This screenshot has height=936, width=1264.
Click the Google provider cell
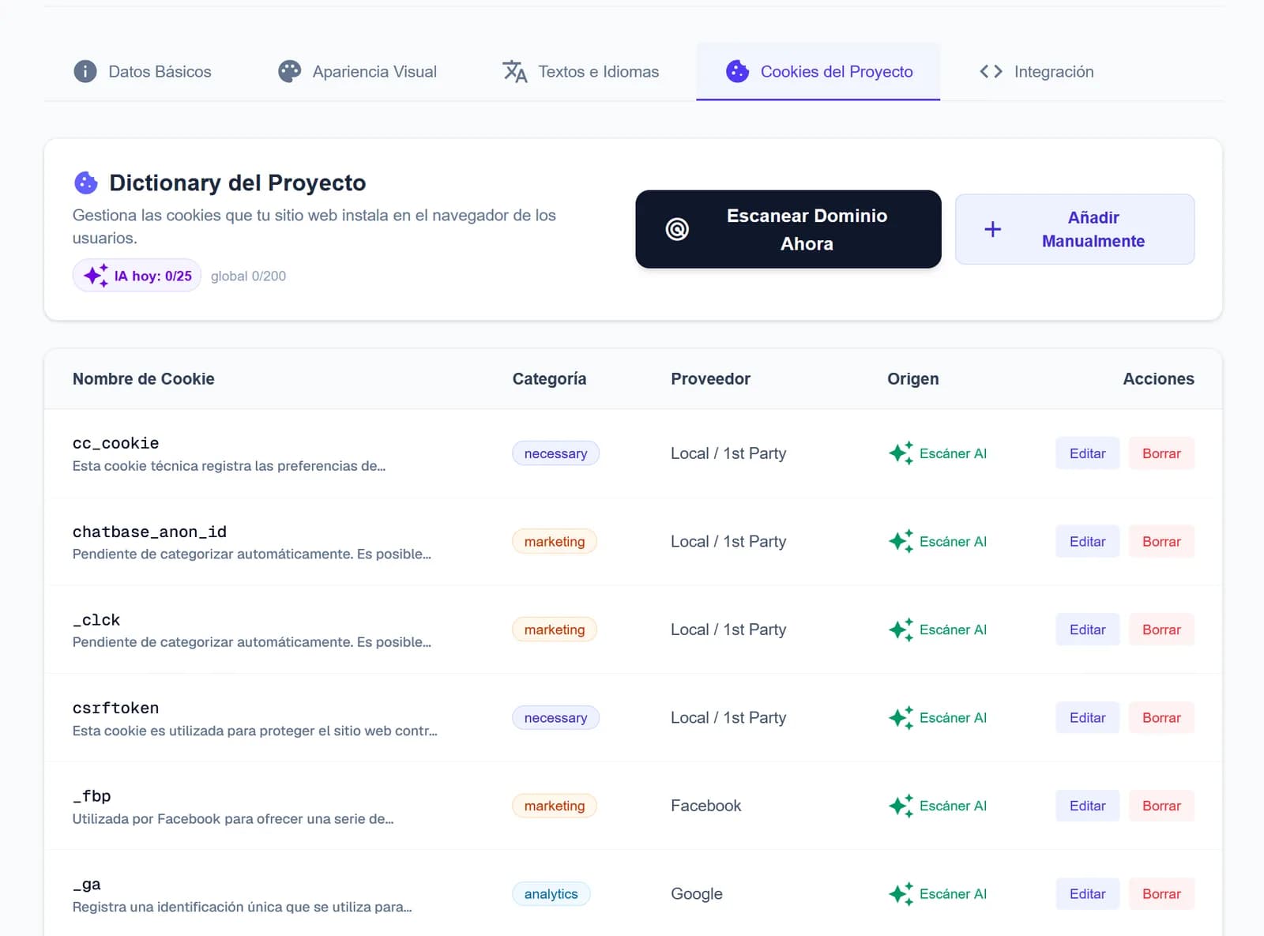[x=696, y=894]
